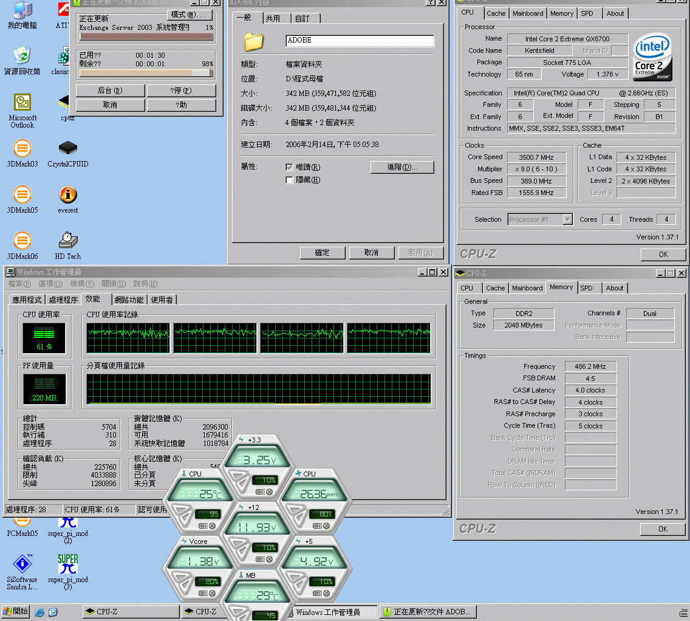Click the ADOBE folder icon in properties
Image resolution: width=690 pixels, height=621 pixels.
253,42
